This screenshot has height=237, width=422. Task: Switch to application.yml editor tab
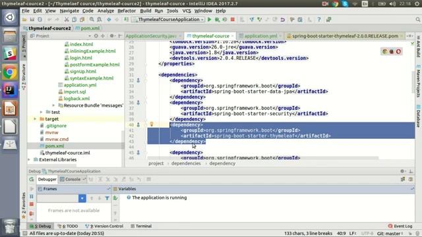[x=260, y=36]
